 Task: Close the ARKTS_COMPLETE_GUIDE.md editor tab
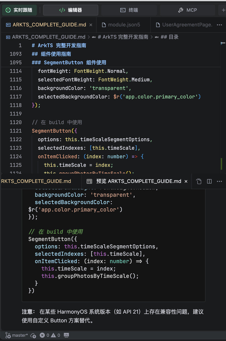click(91, 25)
